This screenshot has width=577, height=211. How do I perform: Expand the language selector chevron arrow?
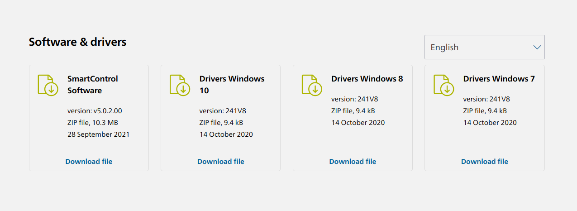[x=537, y=47]
